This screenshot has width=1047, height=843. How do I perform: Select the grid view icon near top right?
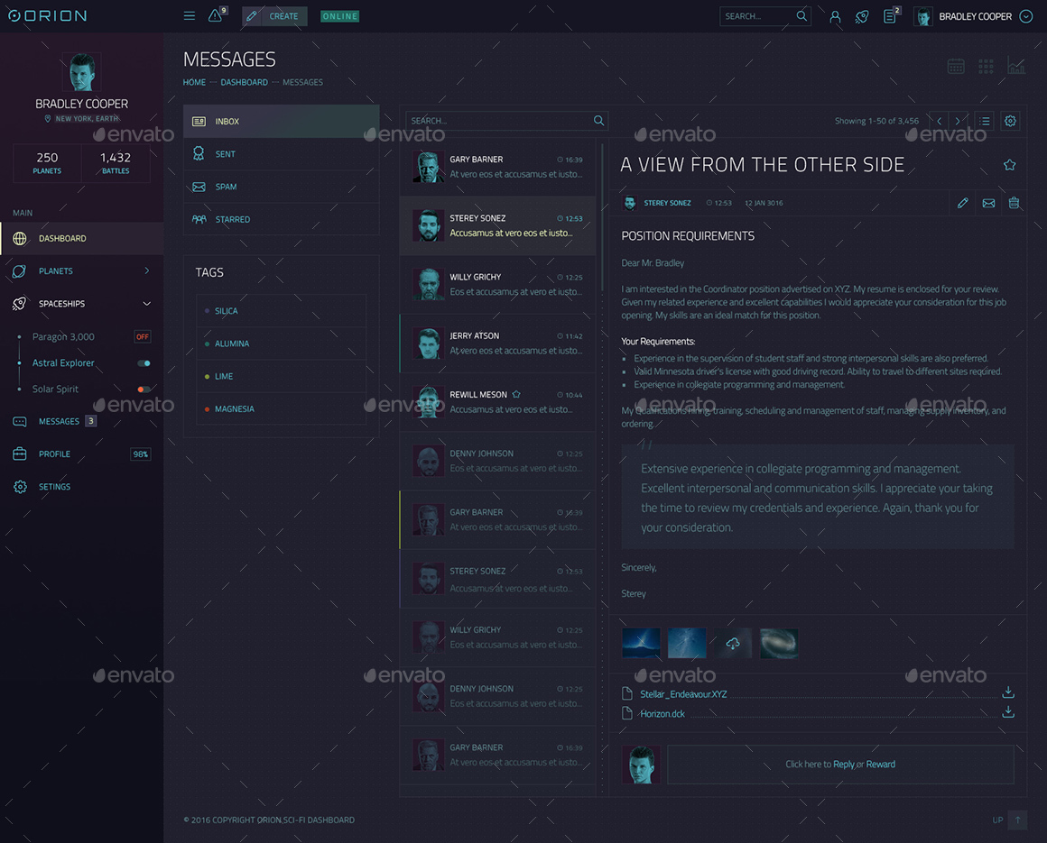click(986, 66)
